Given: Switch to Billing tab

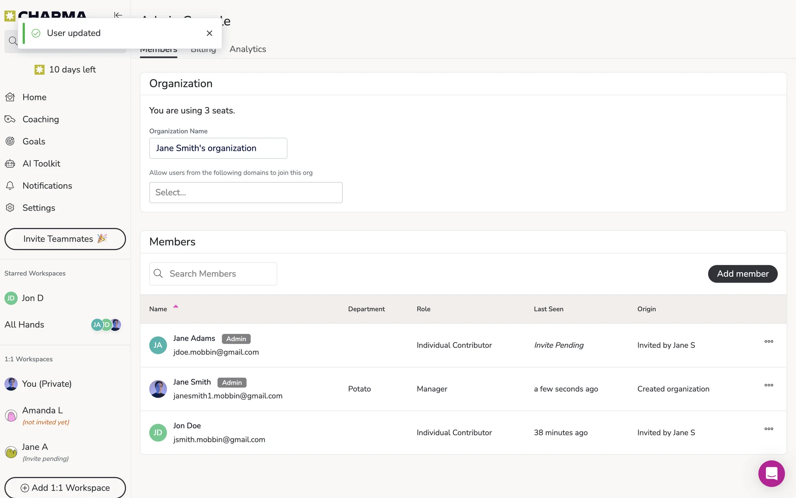Looking at the screenshot, I should pyautogui.click(x=203, y=52).
